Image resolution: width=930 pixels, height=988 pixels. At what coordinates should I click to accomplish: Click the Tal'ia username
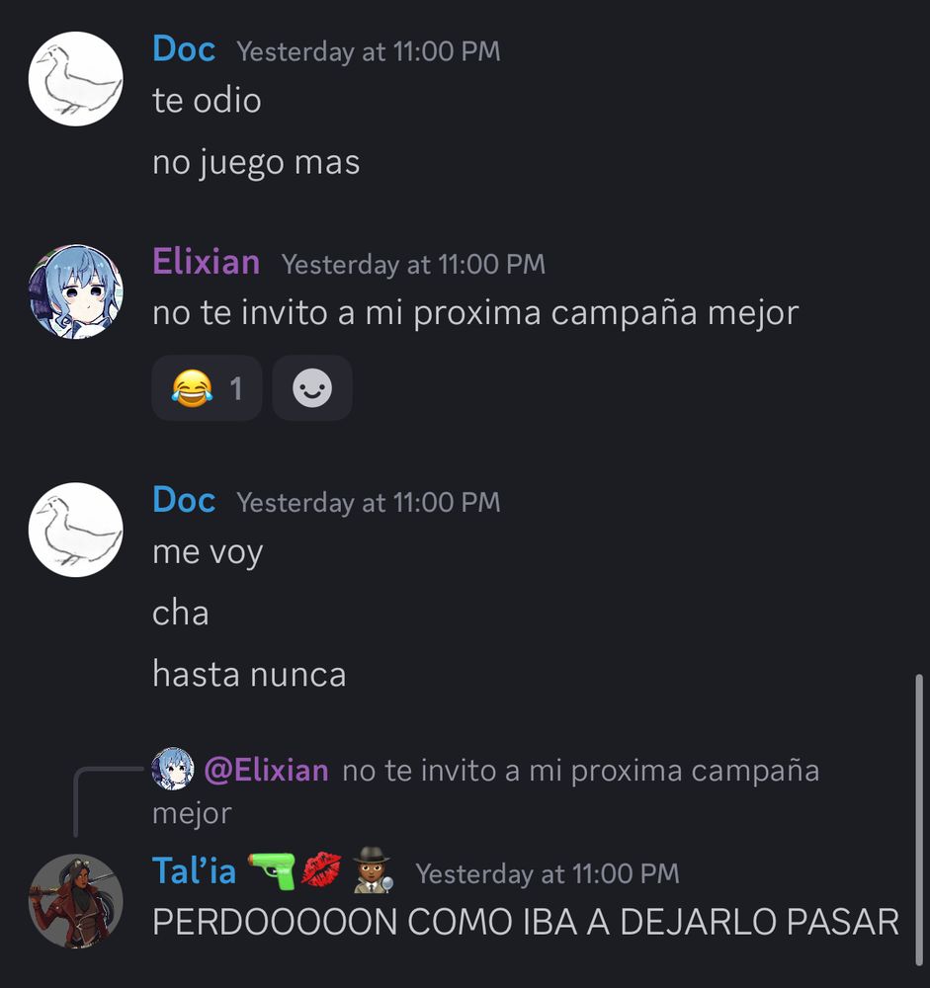click(194, 871)
